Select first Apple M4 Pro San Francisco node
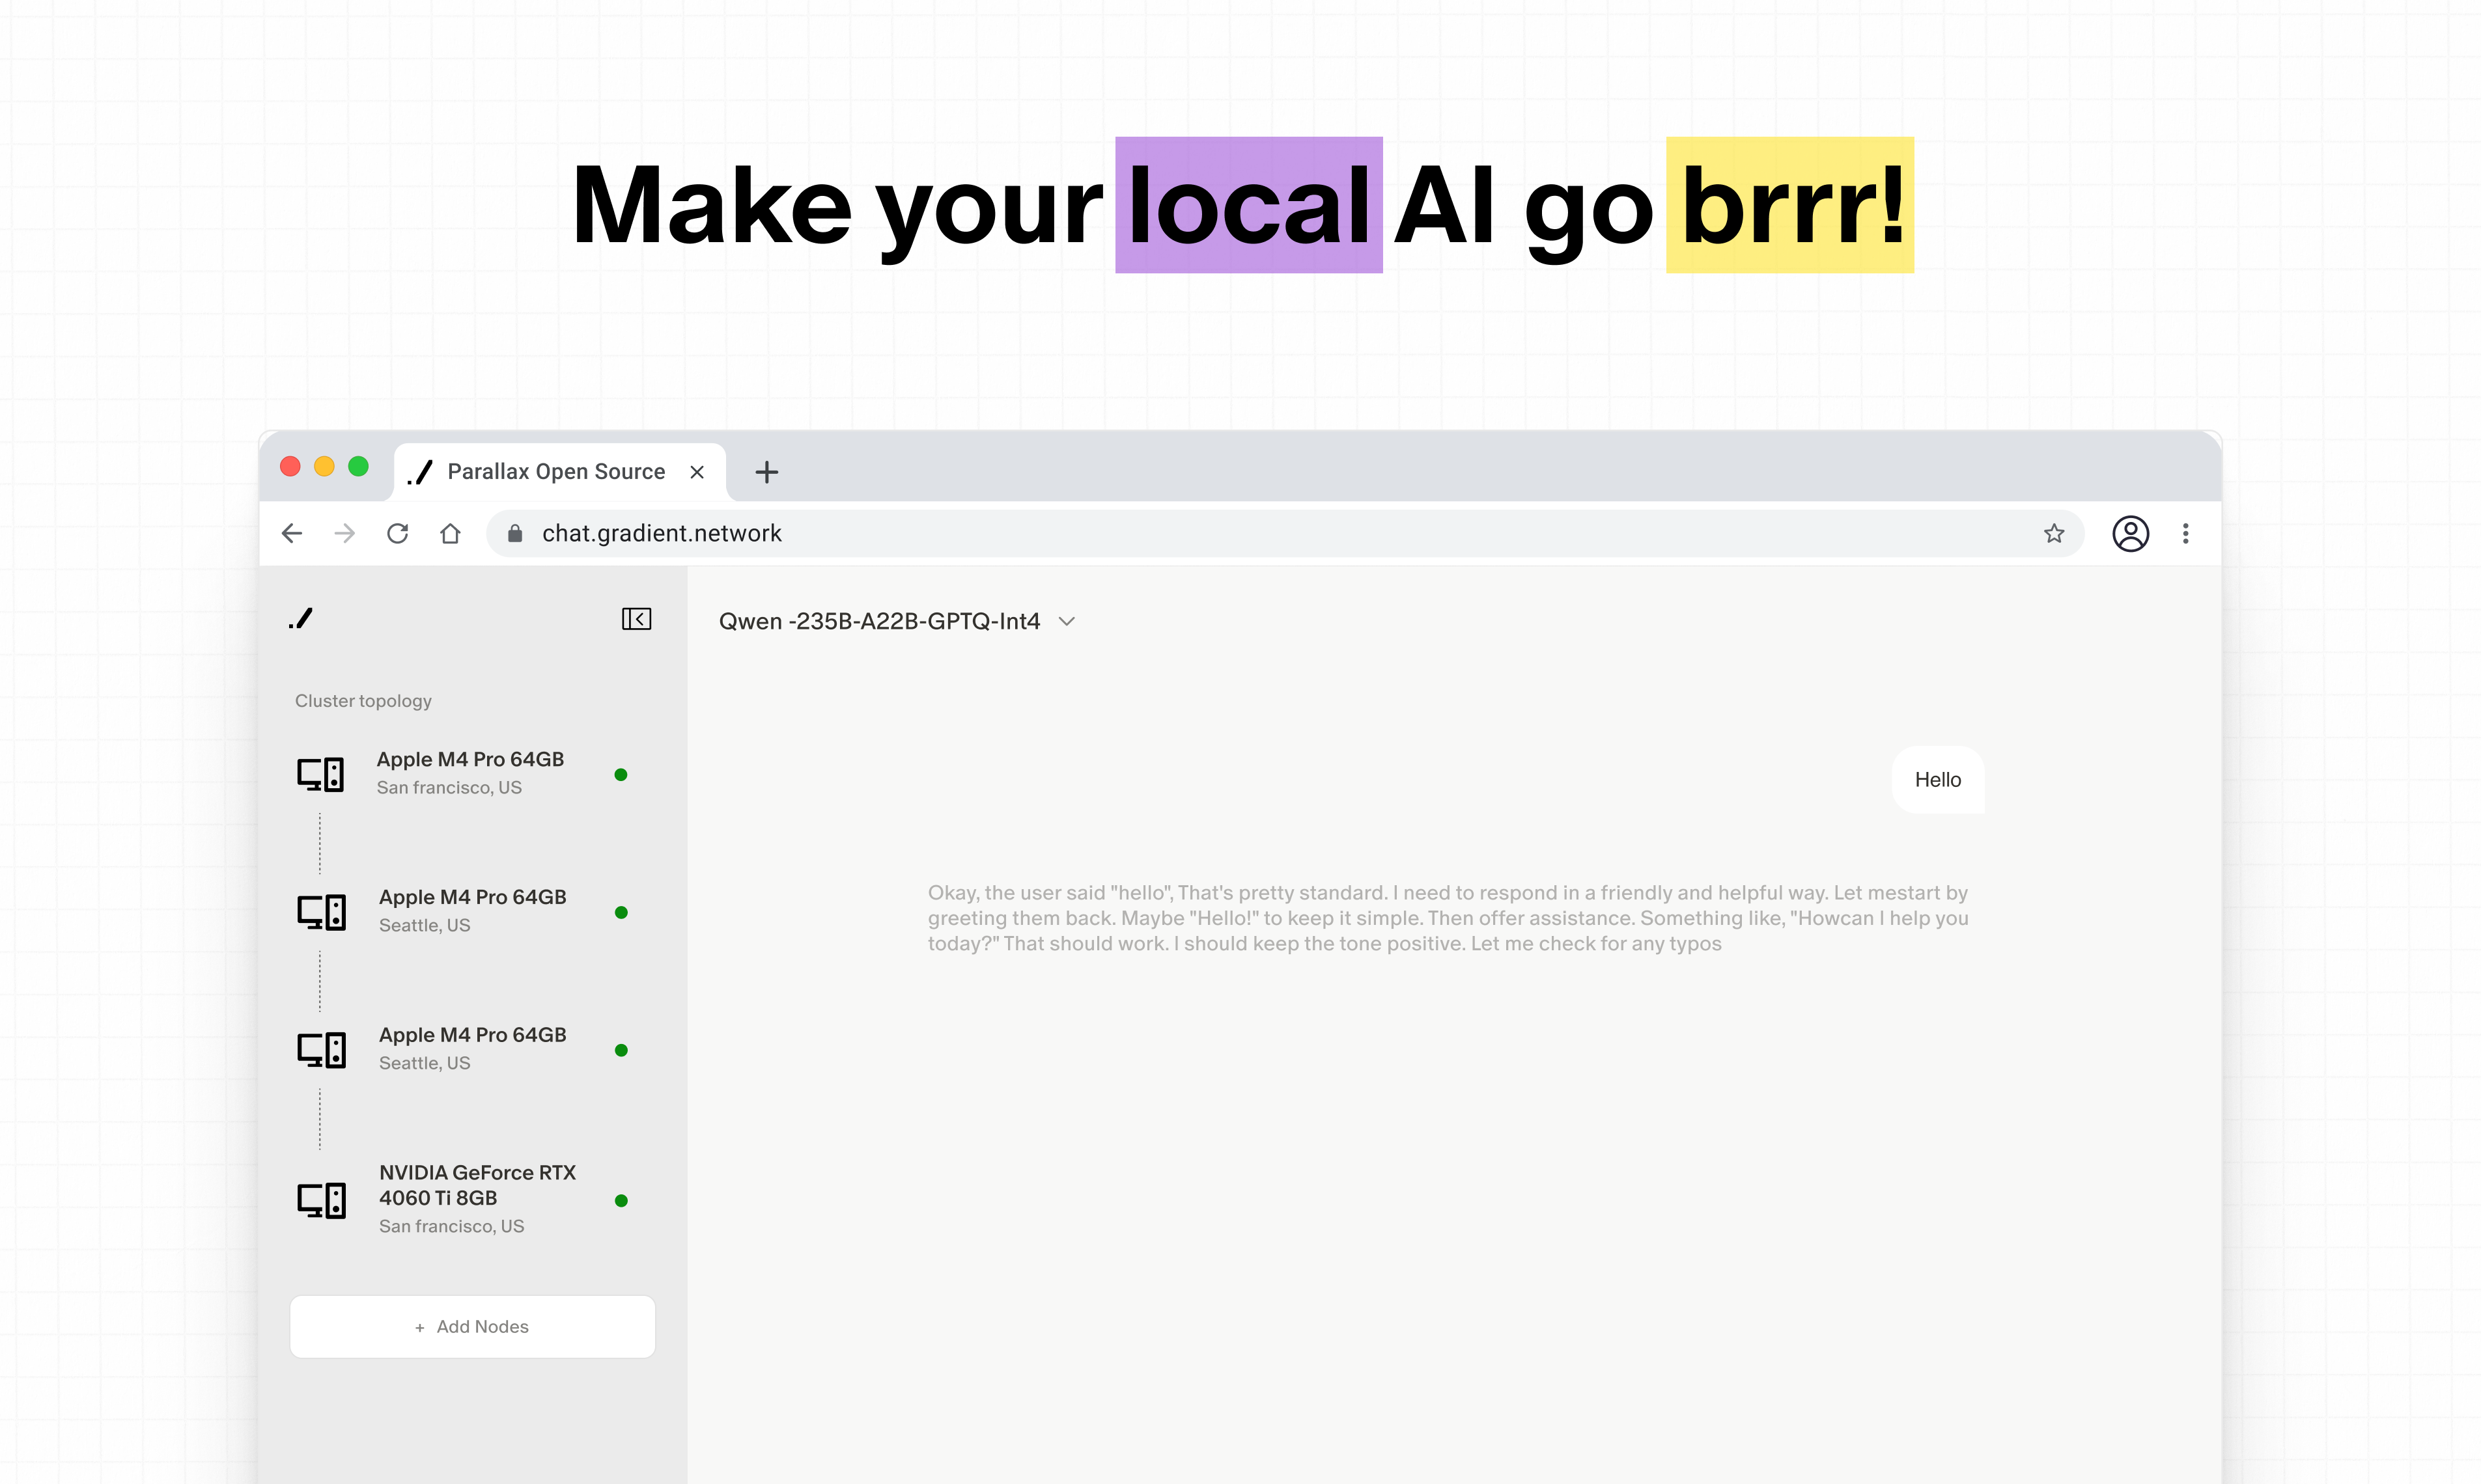This screenshot has height=1484, width=2481. tap(470, 772)
